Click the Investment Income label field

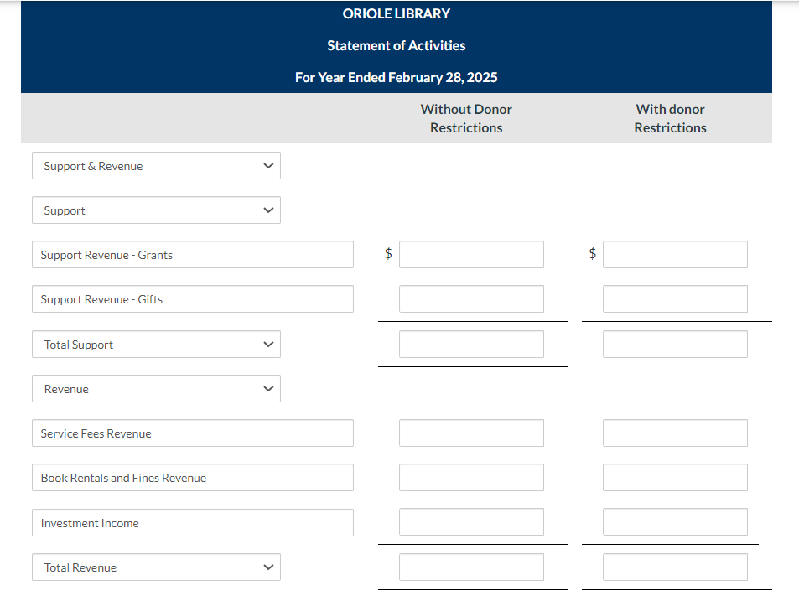tap(193, 522)
